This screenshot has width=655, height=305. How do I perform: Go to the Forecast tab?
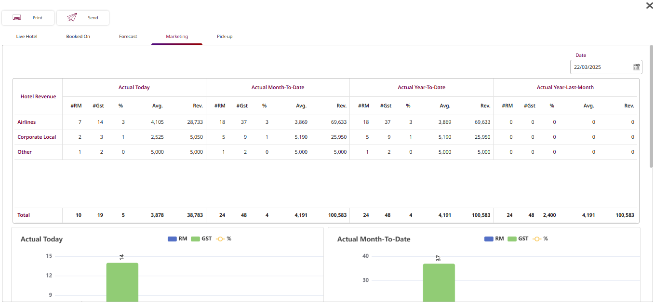click(x=128, y=37)
